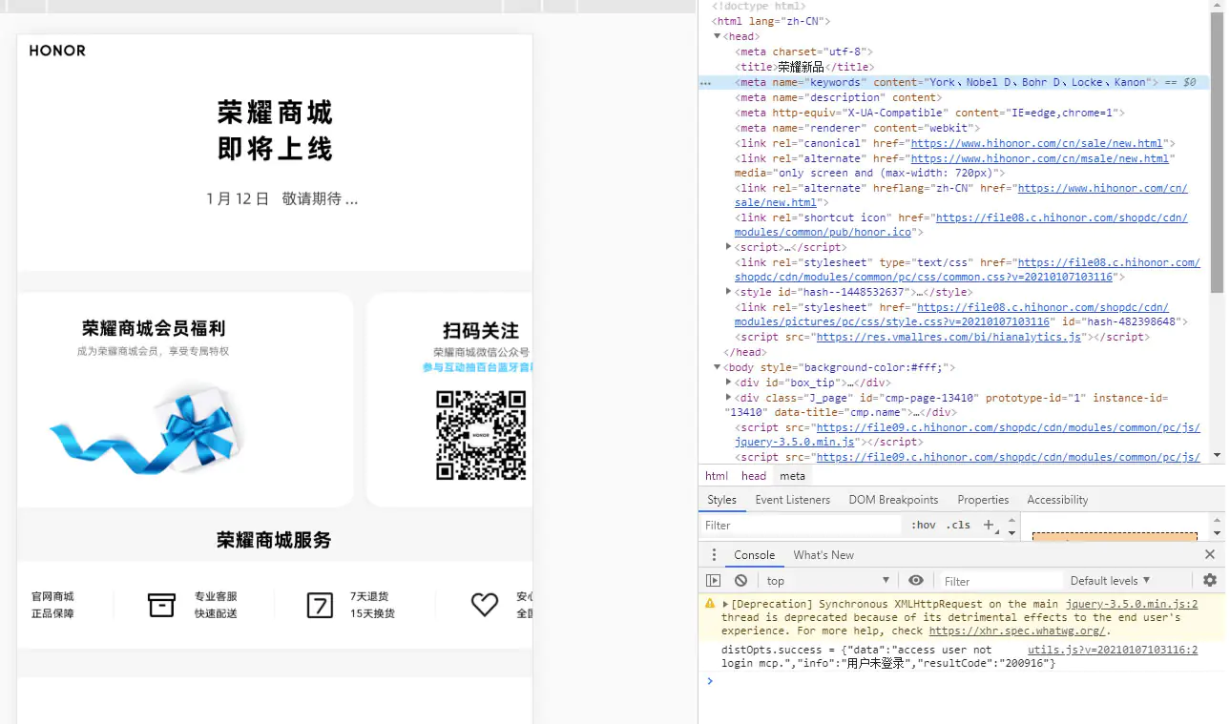Click the 荣耀商城会员福利 card heading
Image resolution: width=1230 pixels, height=724 pixels.
154,329
